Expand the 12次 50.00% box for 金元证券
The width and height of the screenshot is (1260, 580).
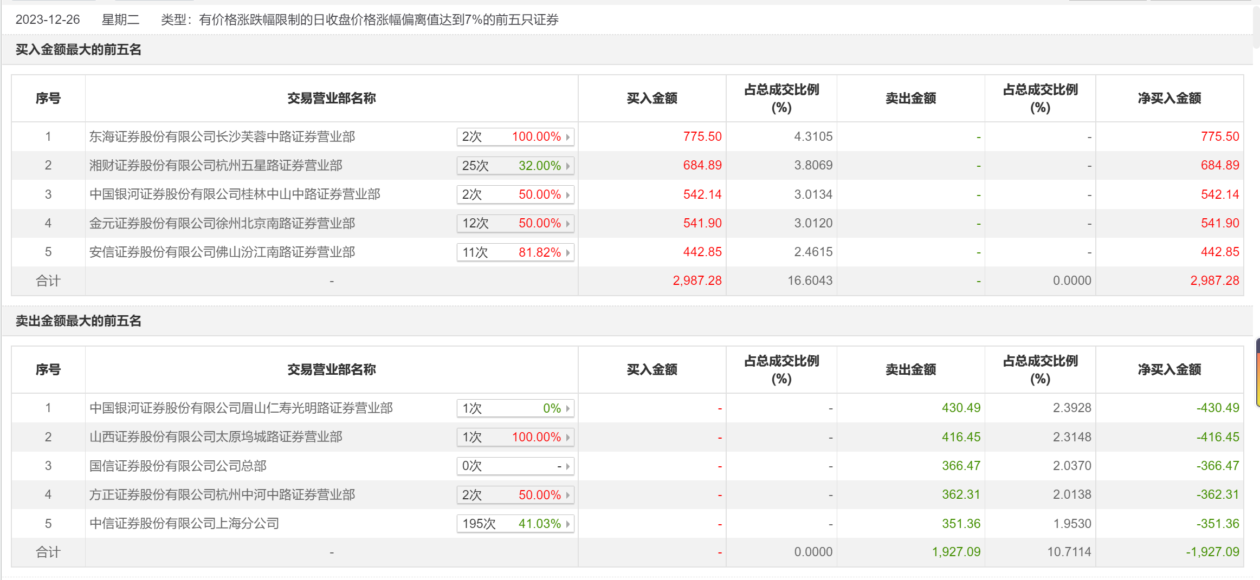[515, 223]
